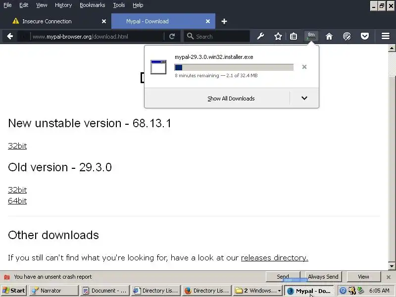Click scrollbar up arrow

[x=392, y=48]
